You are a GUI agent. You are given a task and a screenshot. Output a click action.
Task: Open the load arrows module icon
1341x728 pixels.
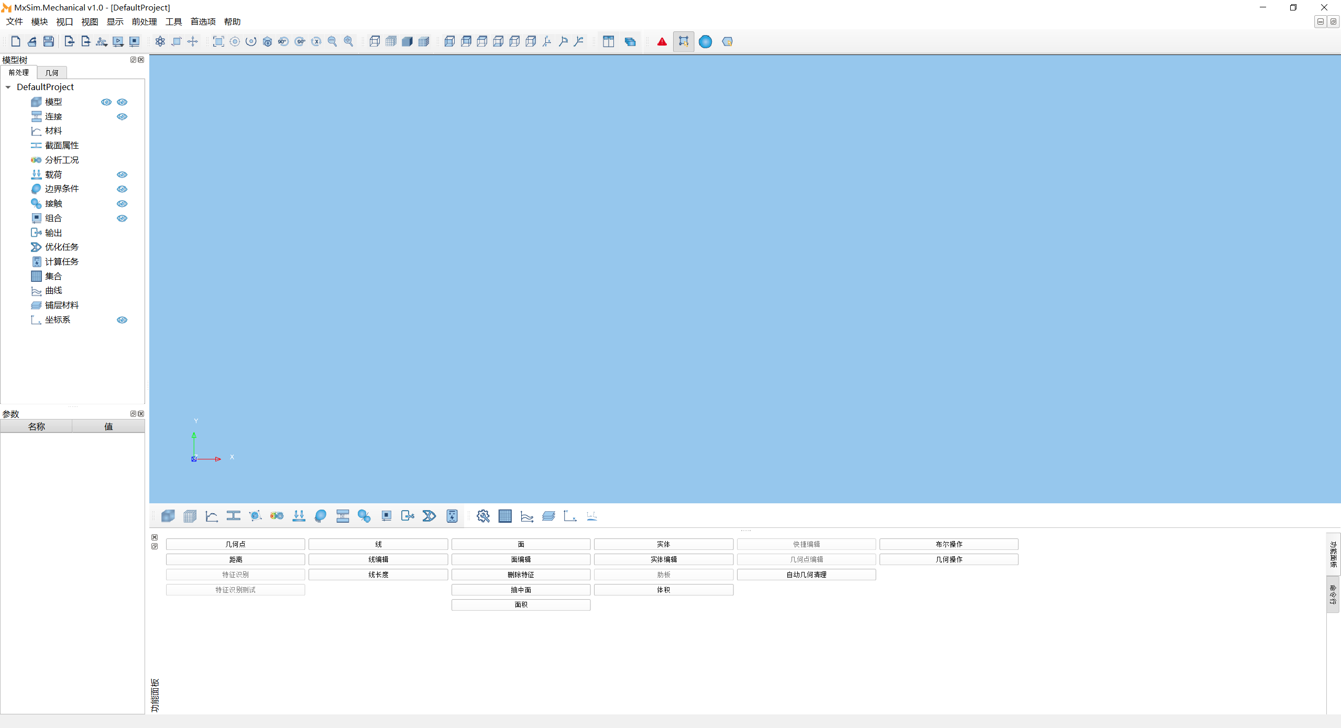click(299, 516)
